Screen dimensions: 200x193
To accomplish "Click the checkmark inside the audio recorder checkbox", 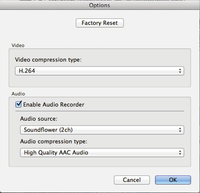I will tap(19, 104).
